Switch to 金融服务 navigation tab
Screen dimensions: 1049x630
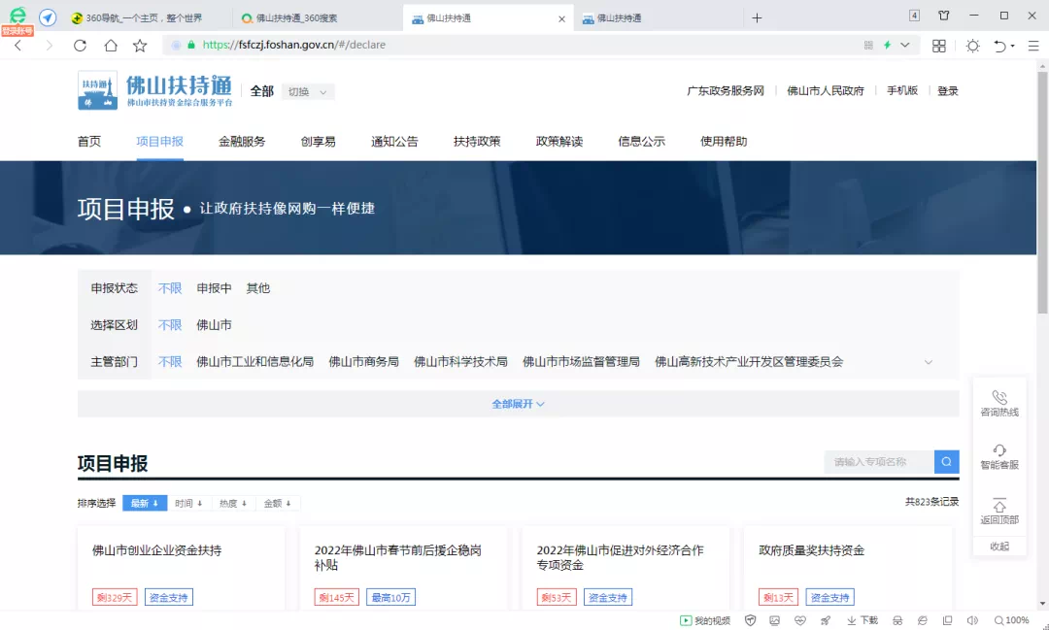click(242, 142)
